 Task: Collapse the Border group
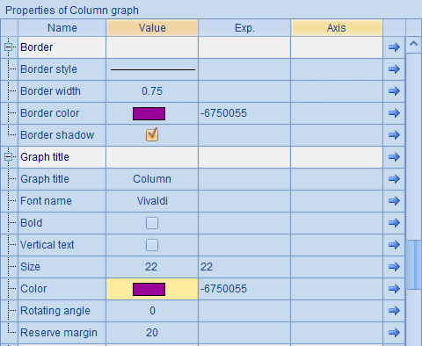8,47
